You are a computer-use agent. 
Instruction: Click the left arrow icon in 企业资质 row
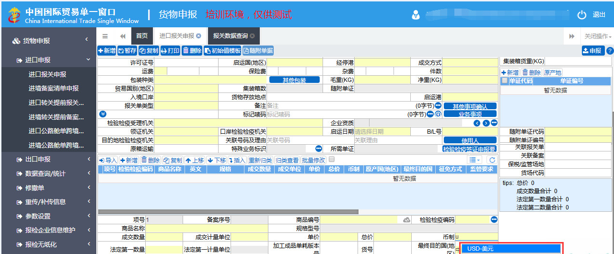(477, 123)
